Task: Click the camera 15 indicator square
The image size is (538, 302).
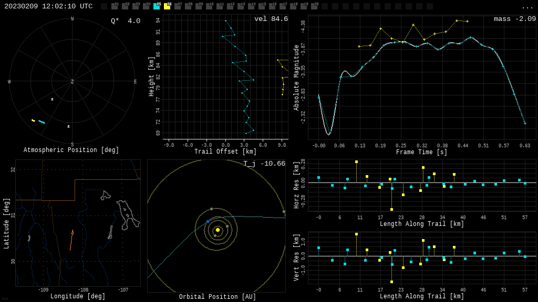Action: click(262, 6)
